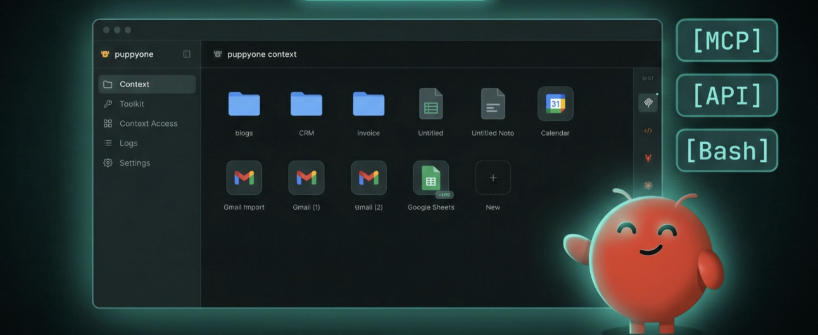Open the Gmail Import source
This screenshot has width=818, height=335.
click(244, 178)
